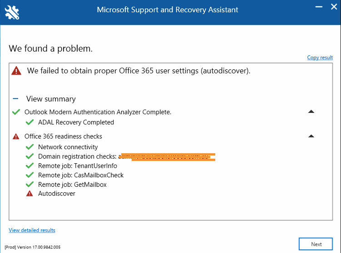
Task: Collapse the Office 365 readiness checks group
Action: [x=311, y=136]
